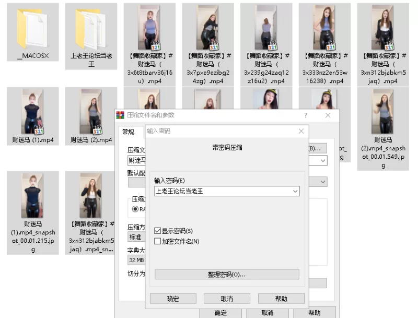Confirm password with 确定 in password dialog
Screen dimensions: 418x318
(x=173, y=299)
